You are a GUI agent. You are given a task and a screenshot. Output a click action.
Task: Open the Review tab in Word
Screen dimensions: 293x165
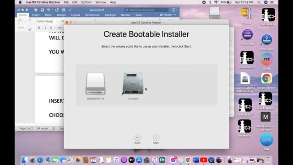(x=125, y=15)
